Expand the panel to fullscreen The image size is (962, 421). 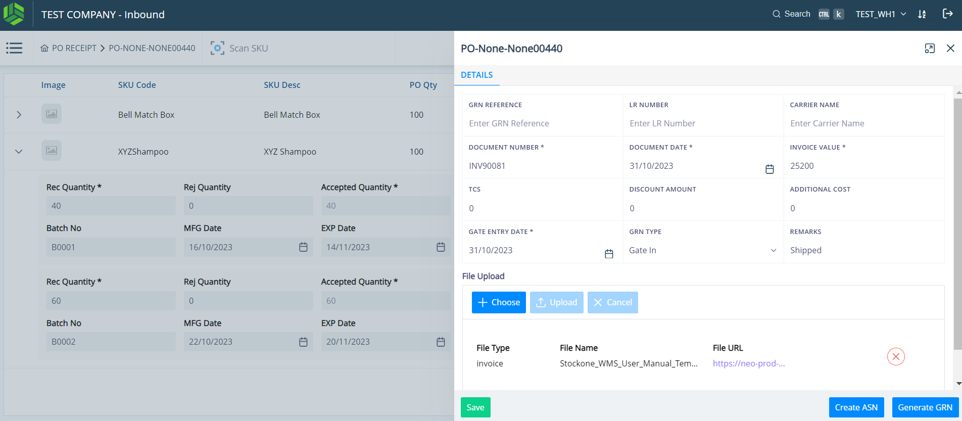click(929, 49)
